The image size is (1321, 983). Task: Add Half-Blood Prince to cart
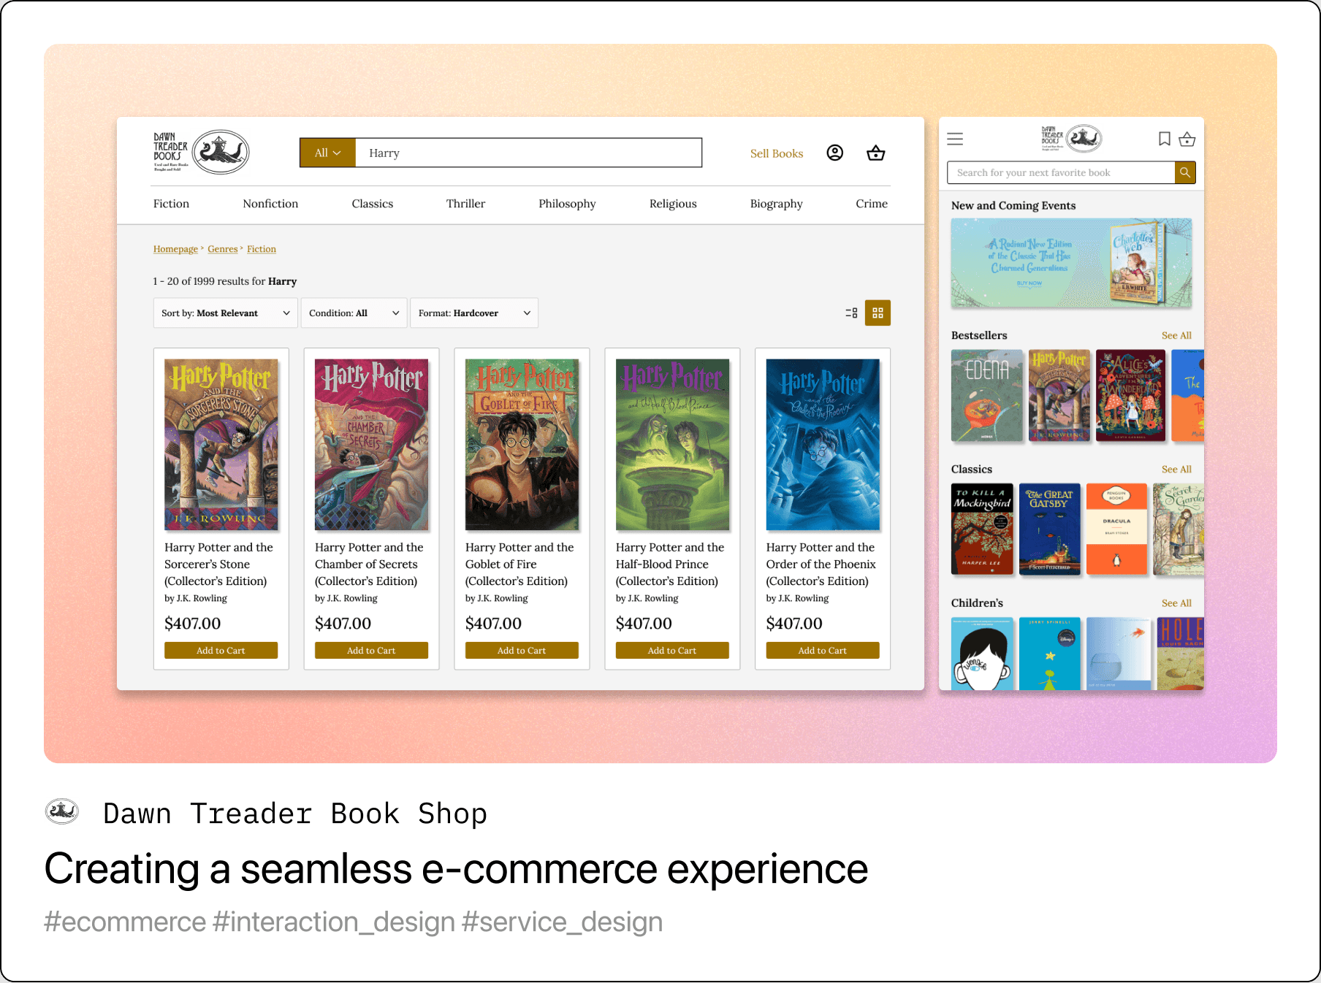[672, 650]
